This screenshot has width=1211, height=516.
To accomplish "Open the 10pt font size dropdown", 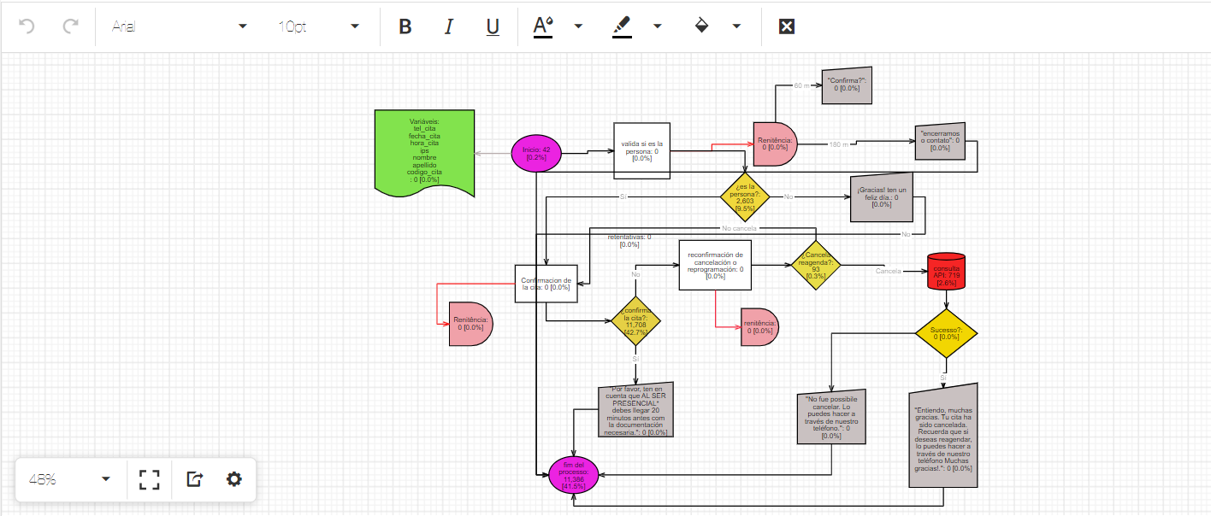I will (x=318, y=26).
